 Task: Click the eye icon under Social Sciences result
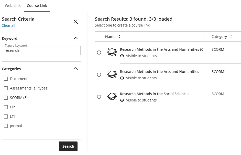[x=122, y=100]
